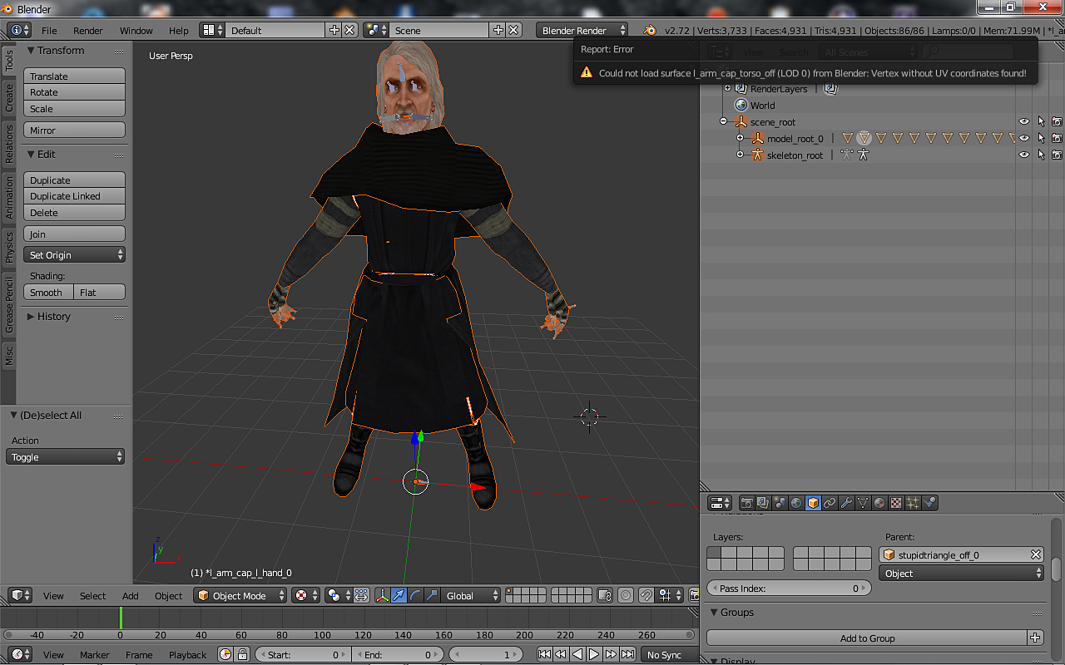This screenshot has width=1065, height=665.
Task: Toggle timeline preview range clock button
Action: tap(225, 655)
